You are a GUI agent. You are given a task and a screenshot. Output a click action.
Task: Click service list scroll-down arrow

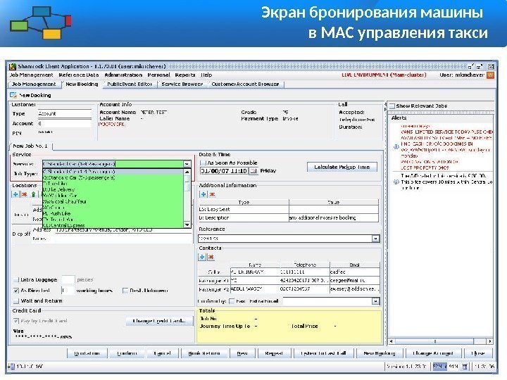187,224
